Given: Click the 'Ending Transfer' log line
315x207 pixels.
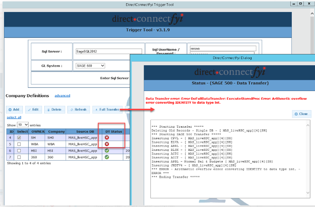Looking at the screenshot, I should click(175, 177).
